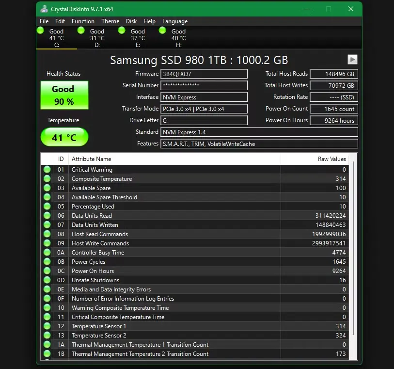Click the Critical Warning status orb
This screenshot has height=369, width=394.
[x=47, y=170]
